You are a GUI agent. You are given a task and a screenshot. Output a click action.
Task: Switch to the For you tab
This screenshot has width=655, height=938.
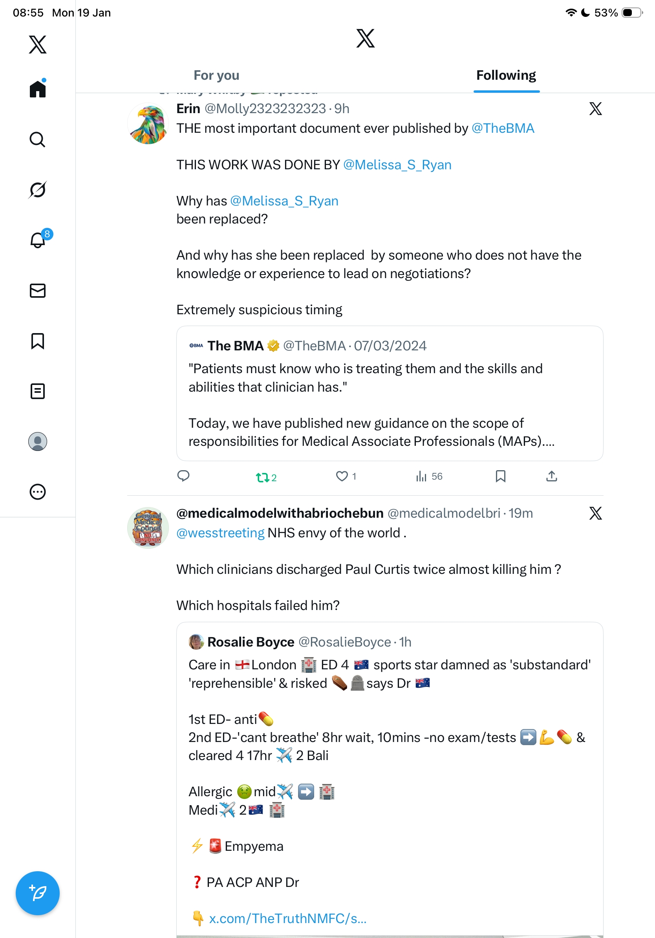pyautogui.click(x=216, y=75)
